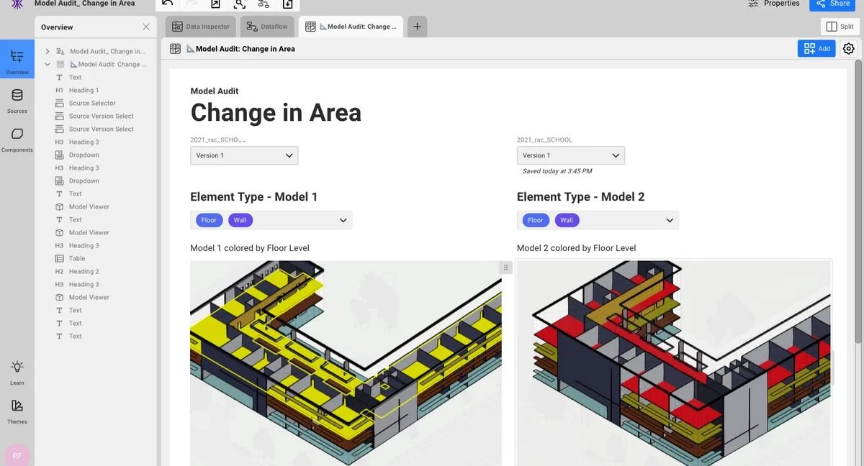Open the Properties panel
This screenshot has height=466, width=864.
tap(773, 4)
